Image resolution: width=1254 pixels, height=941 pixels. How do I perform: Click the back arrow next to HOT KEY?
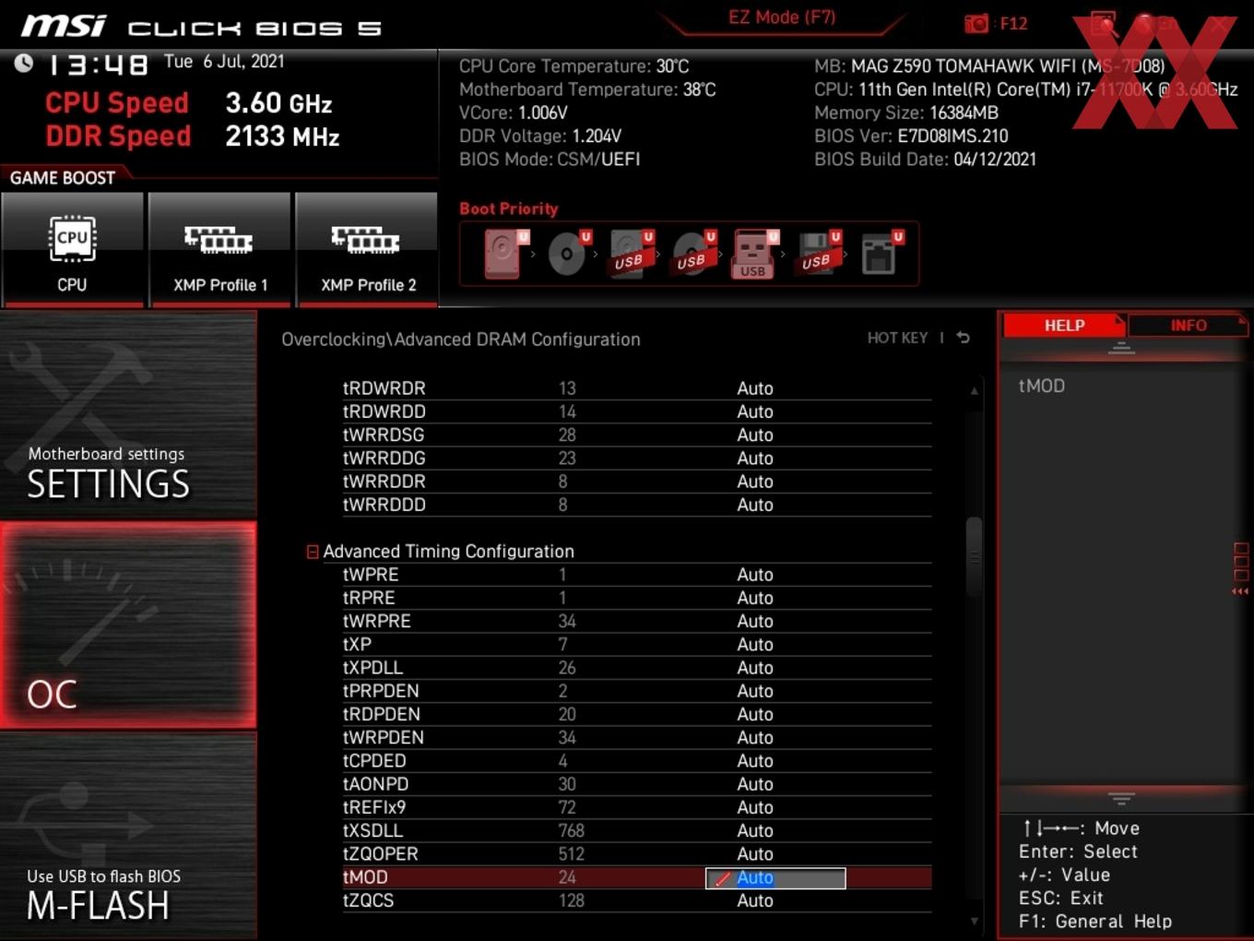coord(964,338)
